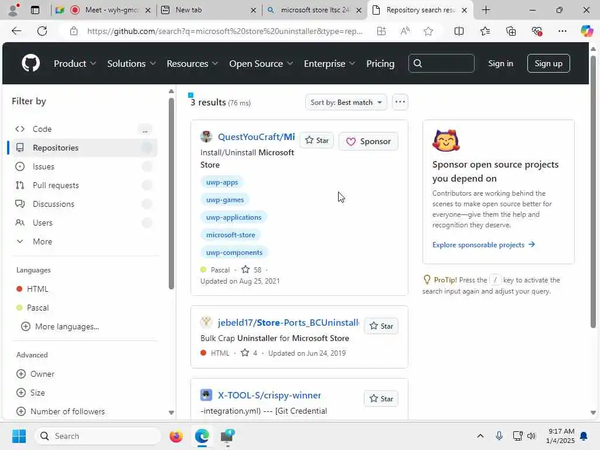Sponsor the QuestYouCraft repository
The width and height of the screenshot is (600, 450).
[x=368, y=141]
